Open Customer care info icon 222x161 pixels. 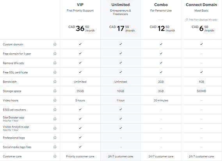coord(55,156)
